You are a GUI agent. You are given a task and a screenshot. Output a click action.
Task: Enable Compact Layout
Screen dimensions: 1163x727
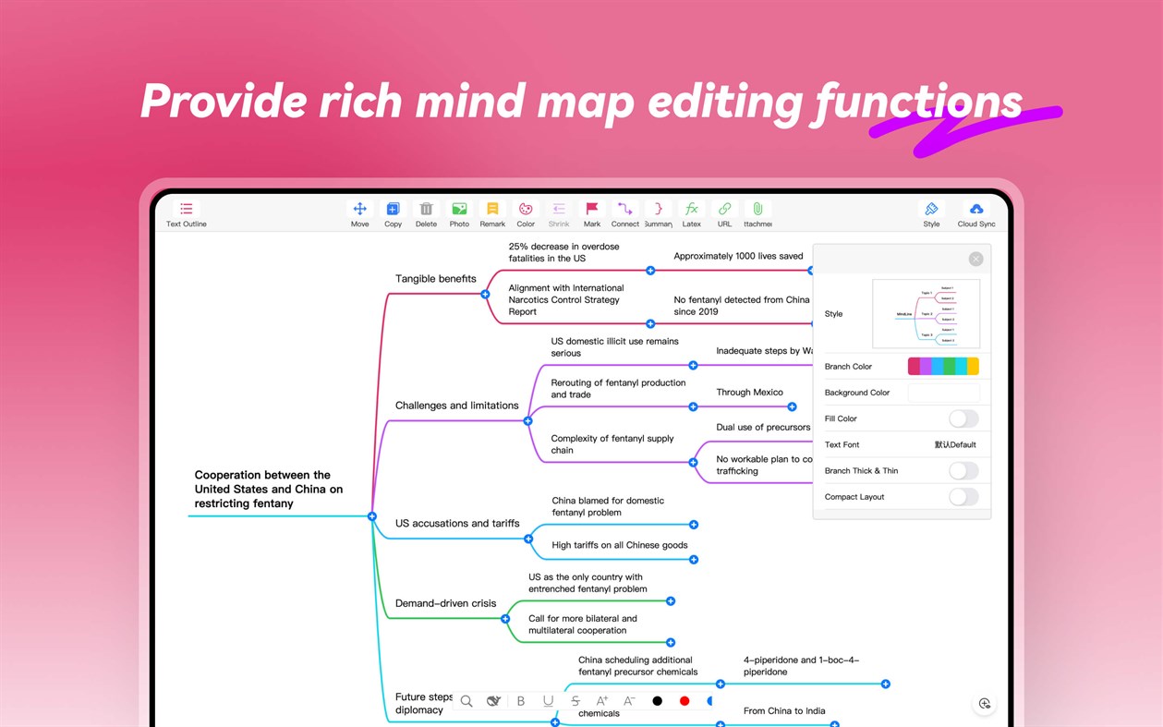(x=964, y=496)
